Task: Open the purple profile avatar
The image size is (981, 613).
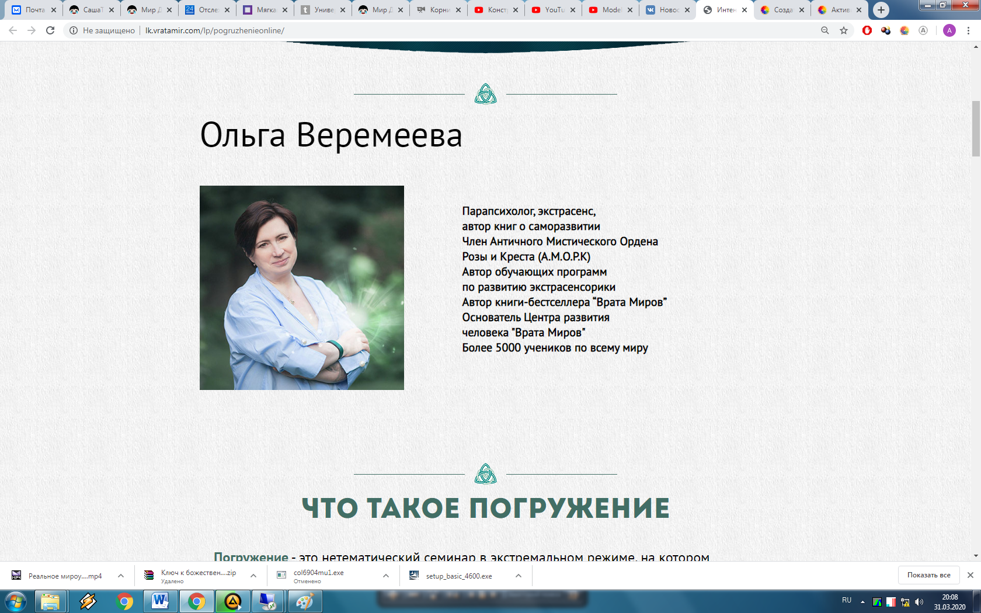Action: click(x=949, y=30)
